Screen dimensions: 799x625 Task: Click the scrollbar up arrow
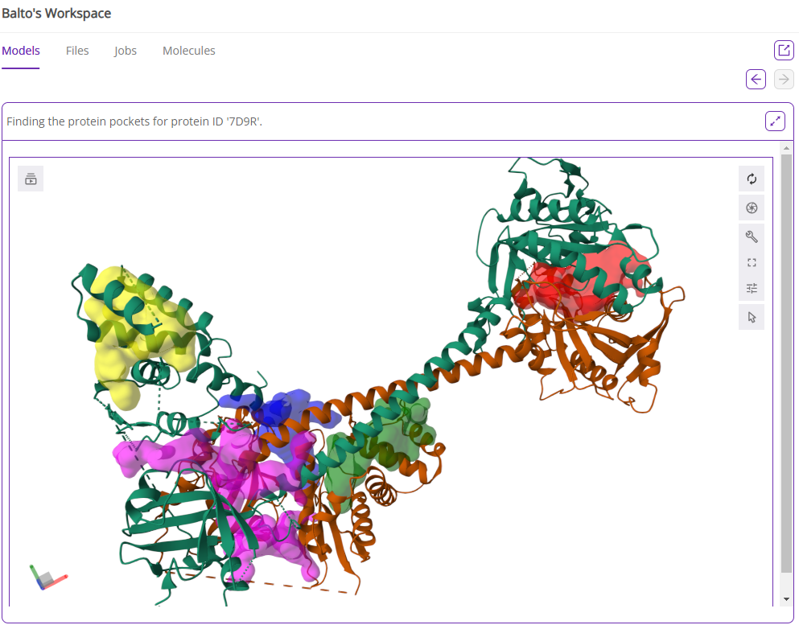[786, 150]
